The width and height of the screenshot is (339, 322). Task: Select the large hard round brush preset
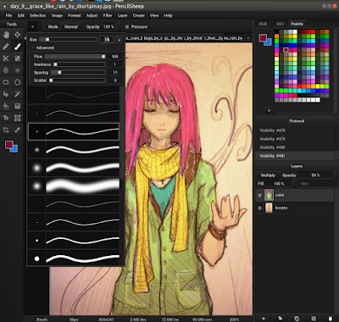pos(74,258)
